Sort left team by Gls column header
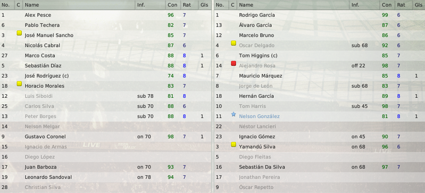Screen dimensions: 425x193 pos(204,5)
